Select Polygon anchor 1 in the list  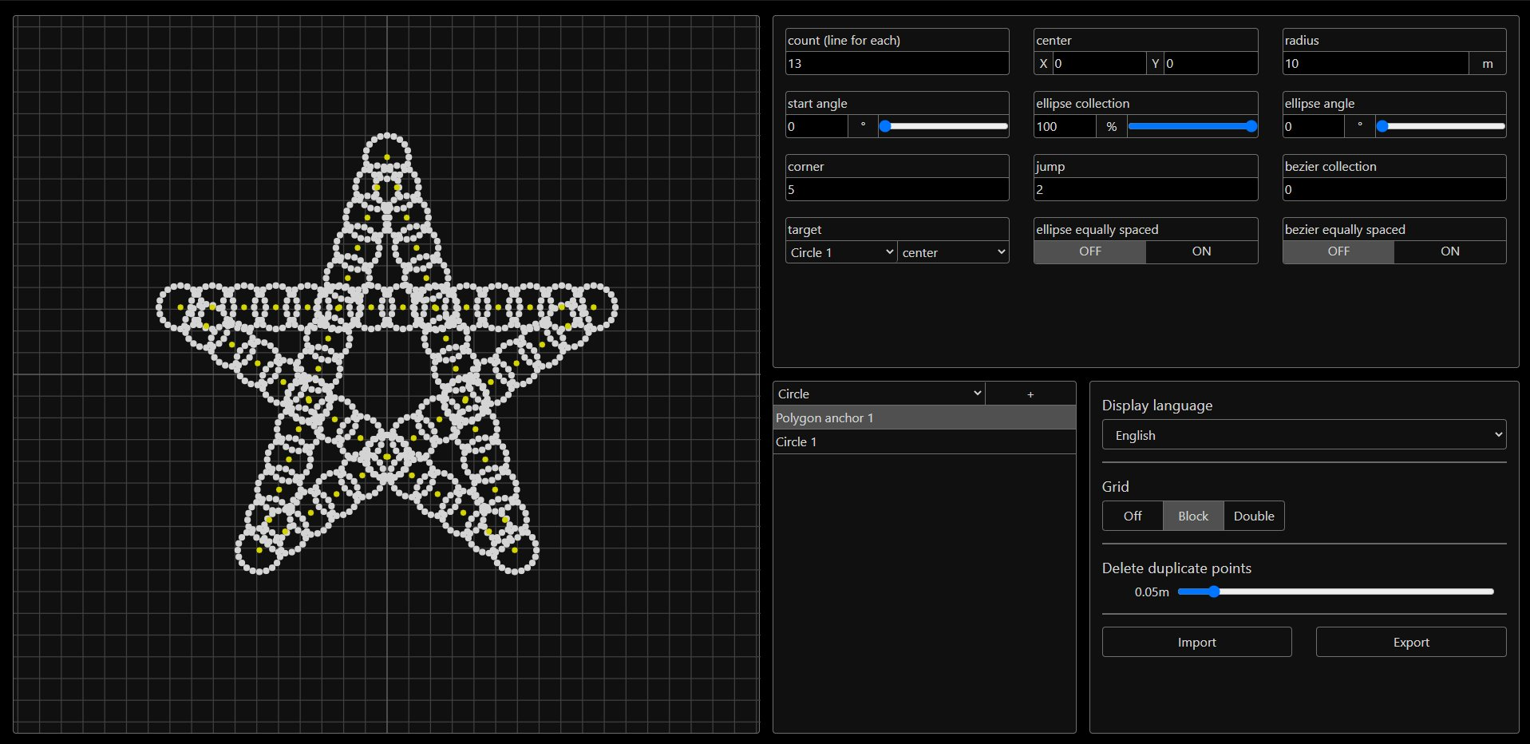(x=924, y=418)
